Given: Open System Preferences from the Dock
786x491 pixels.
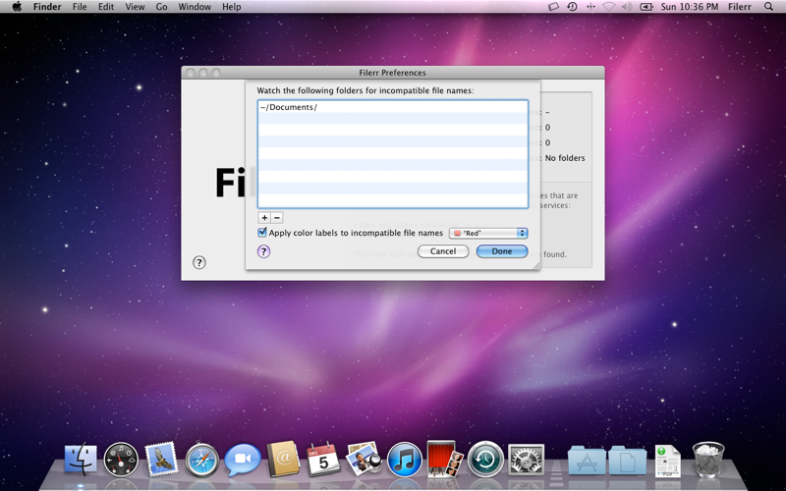Looking at the screenshot, I should tap(526, 460).
